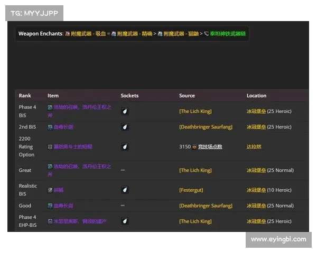
Task: Click the arena points currency icon beside 3150
Action: (194, 147)
